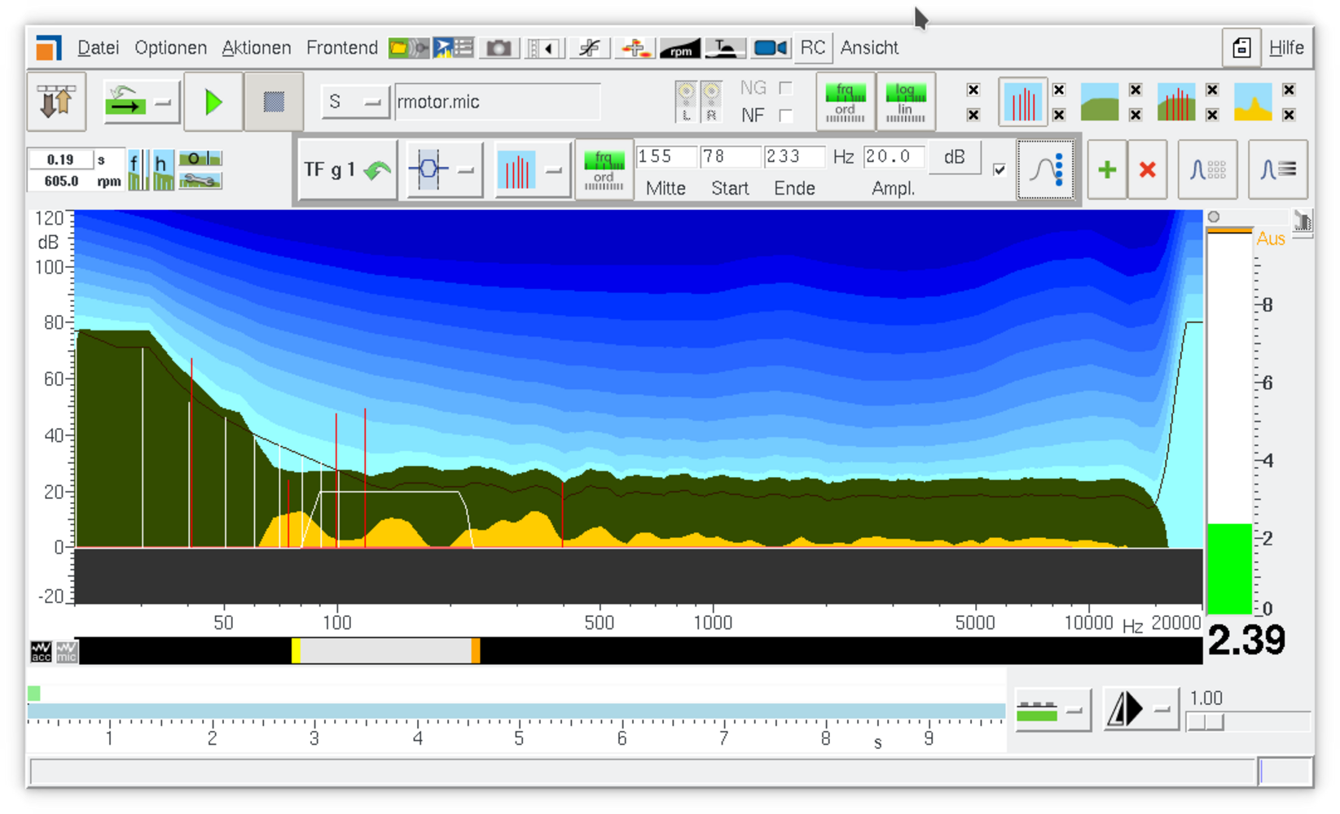Click the blue f icon

point(138,170)
